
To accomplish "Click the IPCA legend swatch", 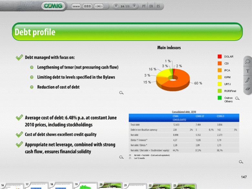I will pyautogui.click(x=220, y=70).
